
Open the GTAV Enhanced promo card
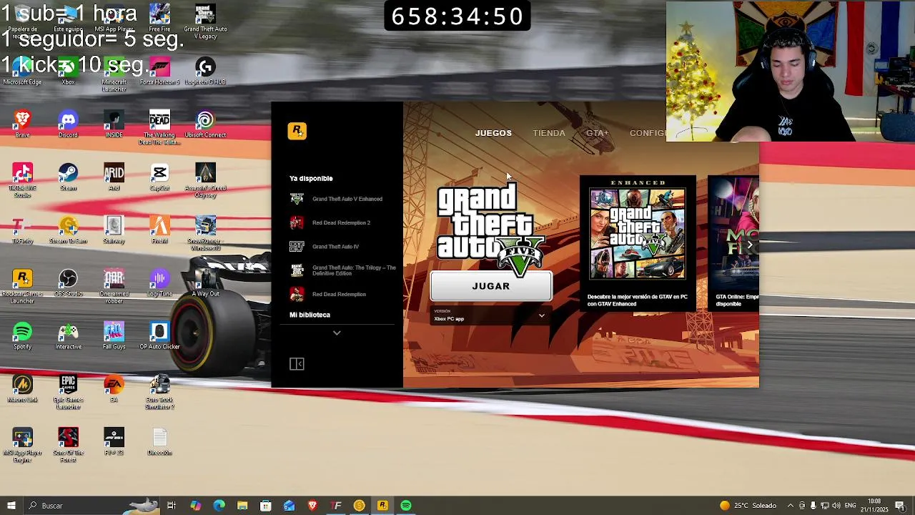click(x=637, y=243)
